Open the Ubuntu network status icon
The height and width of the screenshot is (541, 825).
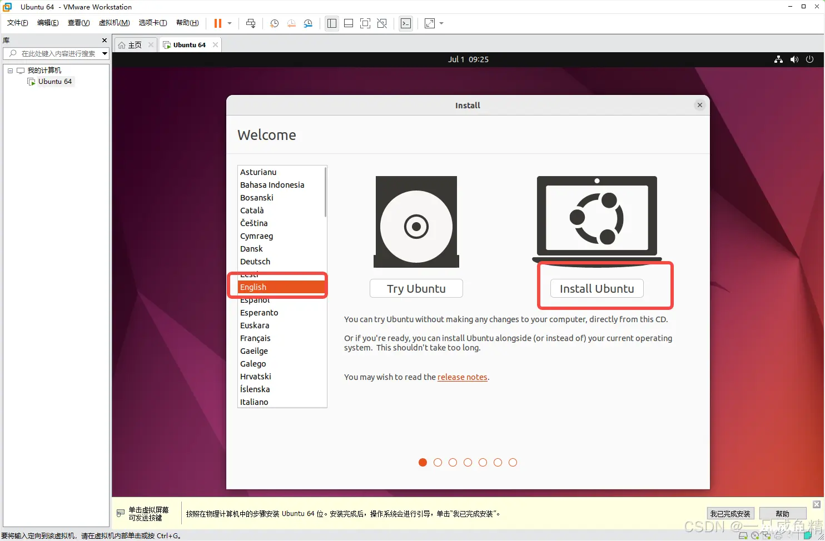coord(778,59)
